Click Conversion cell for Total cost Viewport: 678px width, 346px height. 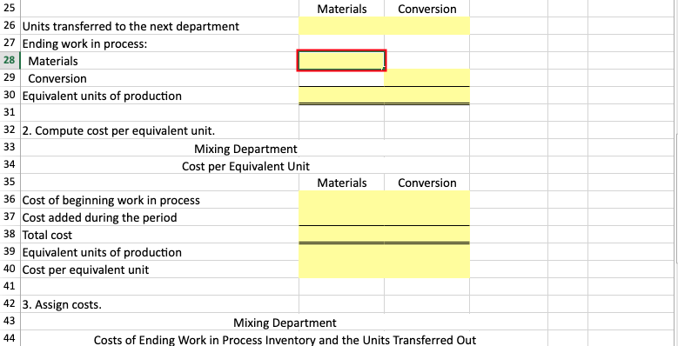[426, 235]
